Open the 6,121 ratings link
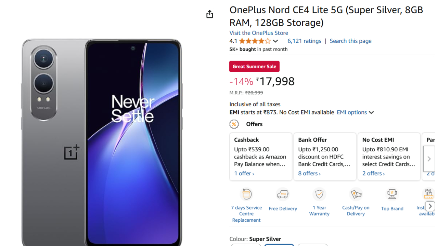 tap(304, 41)
